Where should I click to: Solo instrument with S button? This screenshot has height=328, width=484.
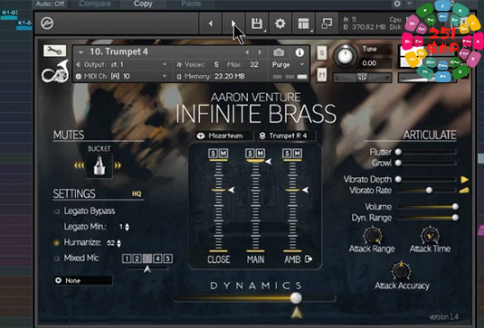(322, 52)
